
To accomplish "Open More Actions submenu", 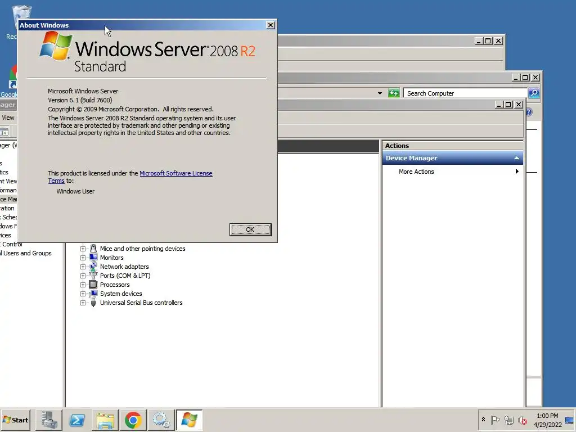I will click(453, 172).
